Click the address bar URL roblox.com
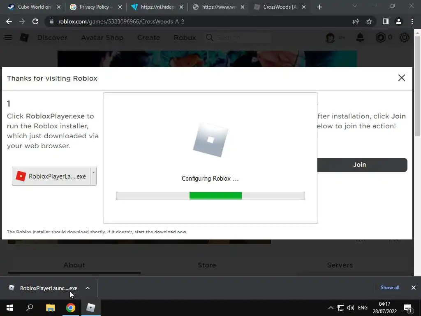The width and height of the screenshot is (421, 316). 121,21
